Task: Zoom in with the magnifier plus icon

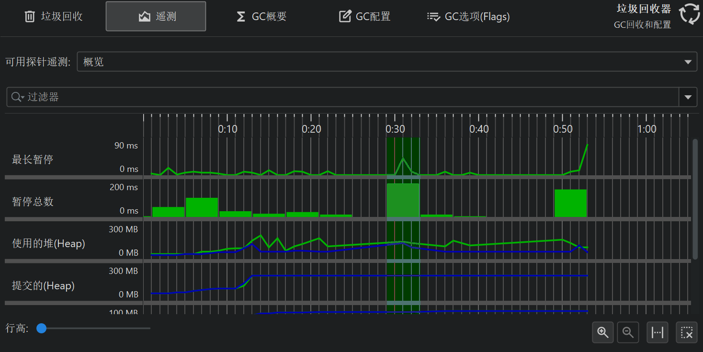Action: point(603,332)
